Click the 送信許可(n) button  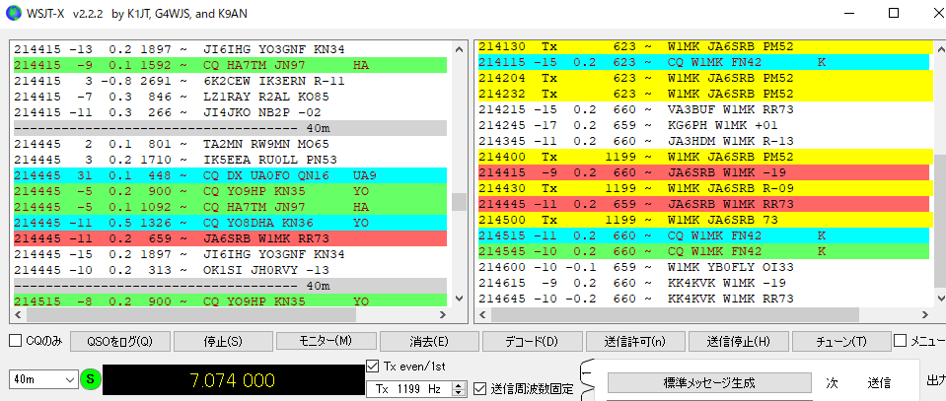click(634, 341)
